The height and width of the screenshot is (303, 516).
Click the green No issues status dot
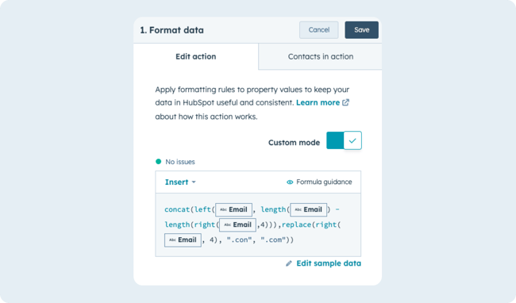(158, 161)
